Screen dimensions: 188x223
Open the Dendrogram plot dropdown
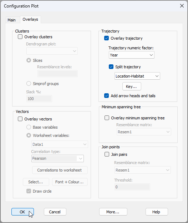[x=52, y=51]
